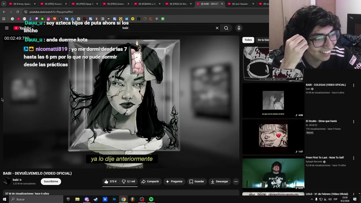Like the video with 373 K likes
The width and height of the screenshot is (361, 203).
pos(111,182)
